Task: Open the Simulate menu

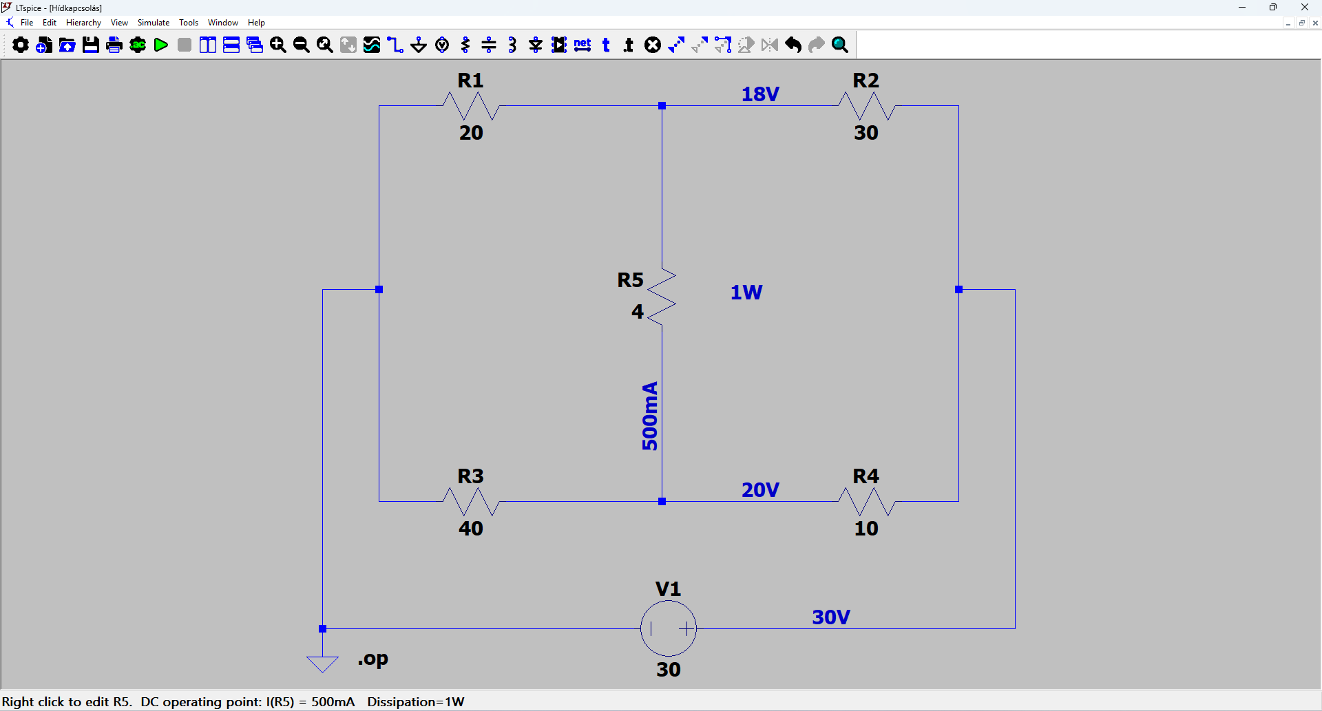Action: coord(154,23)
